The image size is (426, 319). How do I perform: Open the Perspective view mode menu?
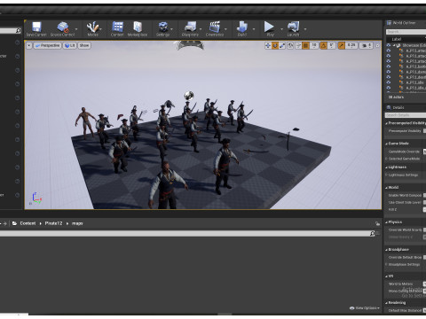tap(48, 45)
